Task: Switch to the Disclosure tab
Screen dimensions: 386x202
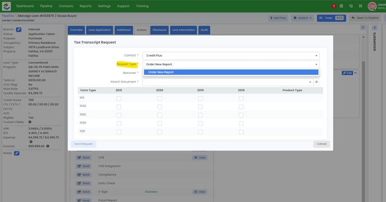Action: (x=159, y=30)
